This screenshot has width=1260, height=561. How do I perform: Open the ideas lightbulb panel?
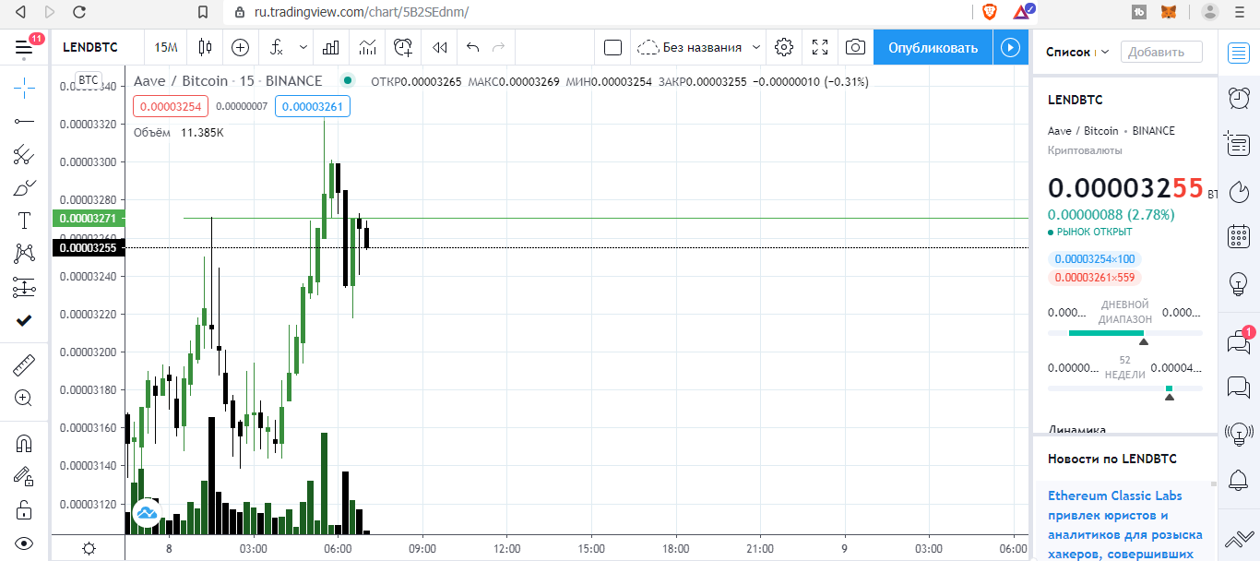1239,283
